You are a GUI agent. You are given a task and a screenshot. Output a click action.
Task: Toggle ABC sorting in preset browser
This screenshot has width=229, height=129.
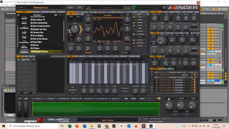[x=56, y=15]
